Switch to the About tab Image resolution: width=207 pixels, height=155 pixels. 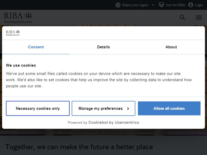171,47
